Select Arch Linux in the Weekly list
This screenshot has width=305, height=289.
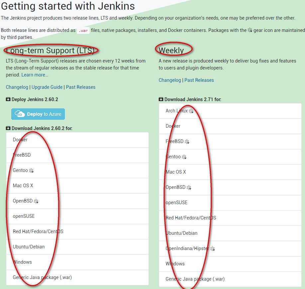pos(230,111)
